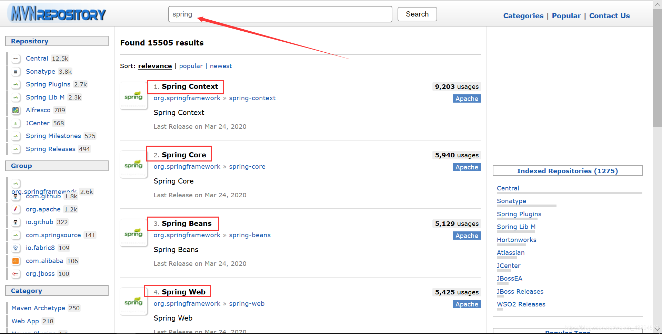Click the Search button
662x334 pixels.
pyautogui.click(x=417, y=14)
